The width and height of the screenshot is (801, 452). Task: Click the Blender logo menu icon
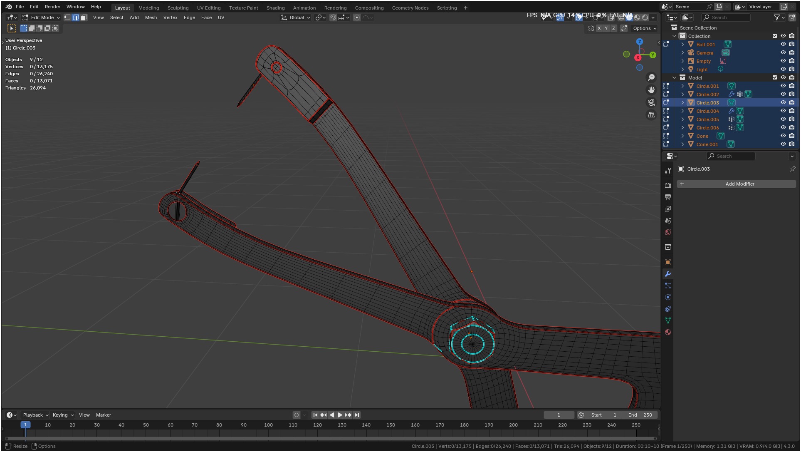(9, 7)
